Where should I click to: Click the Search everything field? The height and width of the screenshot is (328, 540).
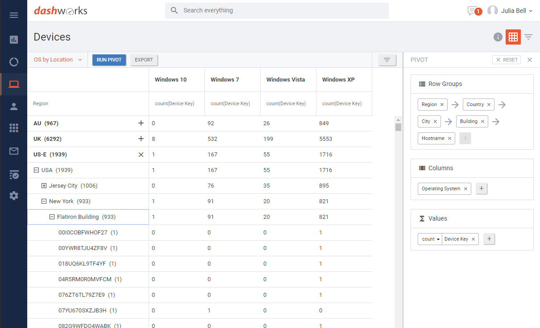pos(277,11)
